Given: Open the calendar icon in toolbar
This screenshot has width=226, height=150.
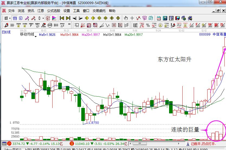Looking at the screenshot, I should [159, 18].
